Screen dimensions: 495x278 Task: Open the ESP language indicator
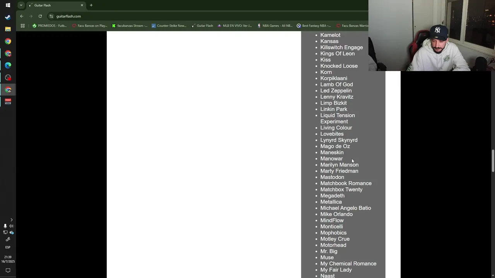pos(8,247)
